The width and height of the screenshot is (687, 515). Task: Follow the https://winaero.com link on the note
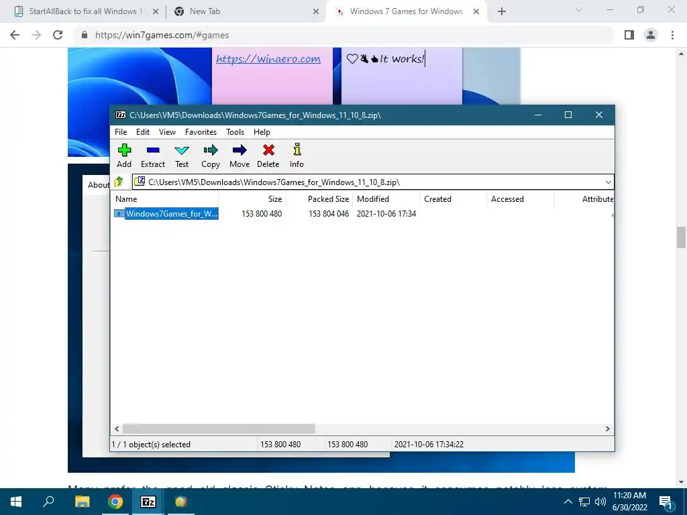(268, 59)
